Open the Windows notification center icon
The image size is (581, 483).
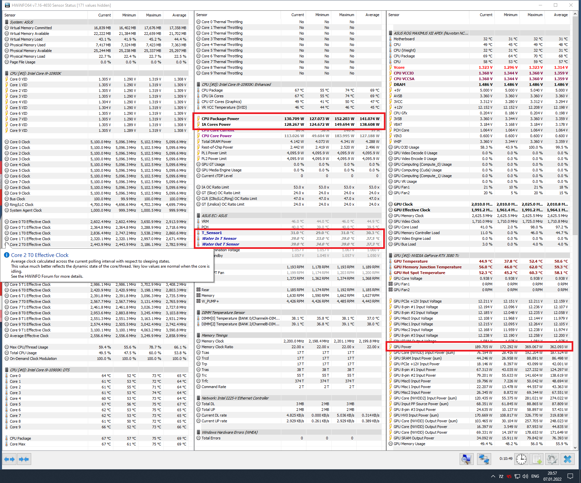(570, 476)
